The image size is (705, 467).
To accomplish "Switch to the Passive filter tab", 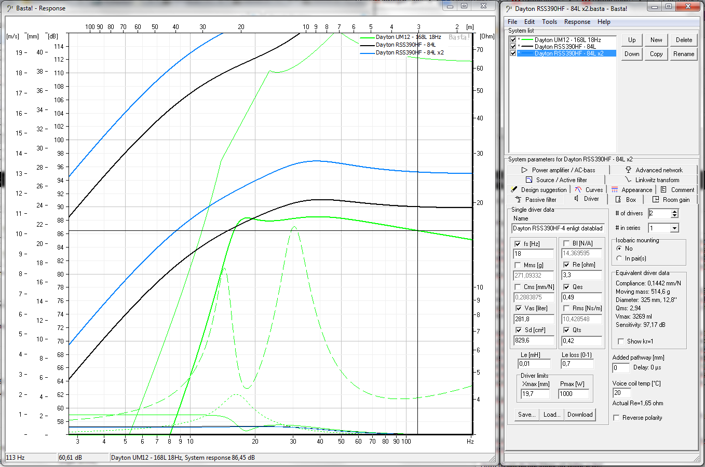I will coord(535,200).
